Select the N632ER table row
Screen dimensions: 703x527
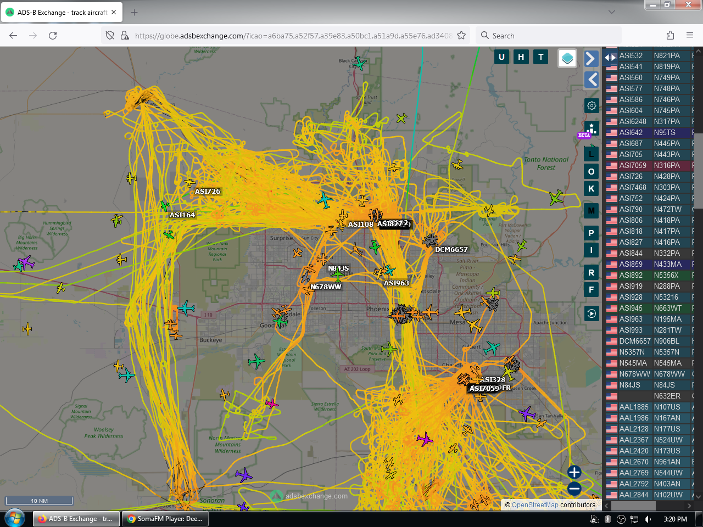coord(649,396)
